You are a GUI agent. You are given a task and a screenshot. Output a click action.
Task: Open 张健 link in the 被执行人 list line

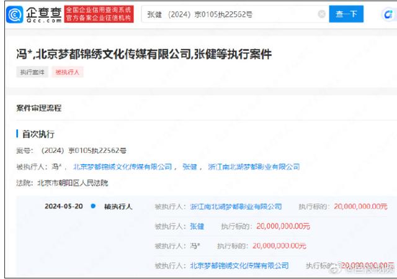(x=190, y=167)
